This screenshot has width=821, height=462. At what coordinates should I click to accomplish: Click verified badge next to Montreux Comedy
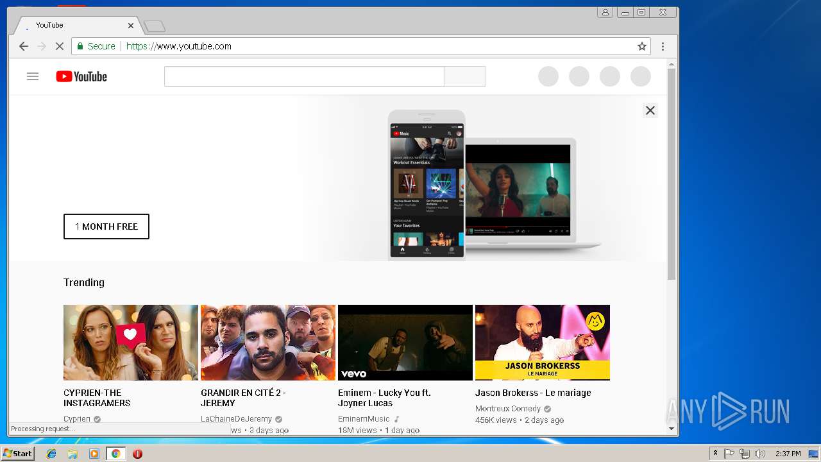click(x=547, y=409)
